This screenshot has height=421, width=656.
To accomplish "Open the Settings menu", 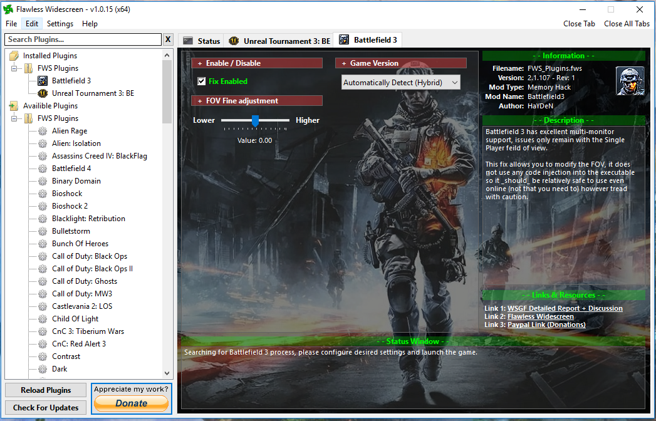I will click(x=60, y=24).
